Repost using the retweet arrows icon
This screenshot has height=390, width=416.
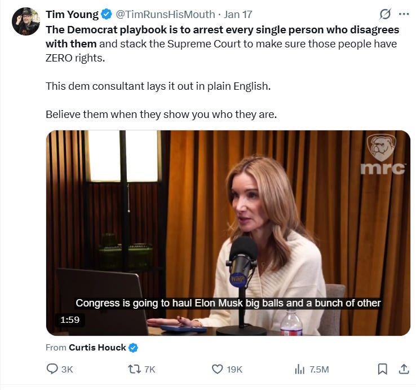135,369
